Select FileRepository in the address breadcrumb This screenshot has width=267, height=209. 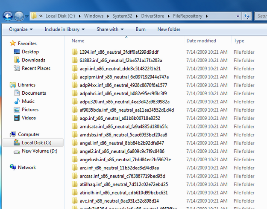(188, 16)
